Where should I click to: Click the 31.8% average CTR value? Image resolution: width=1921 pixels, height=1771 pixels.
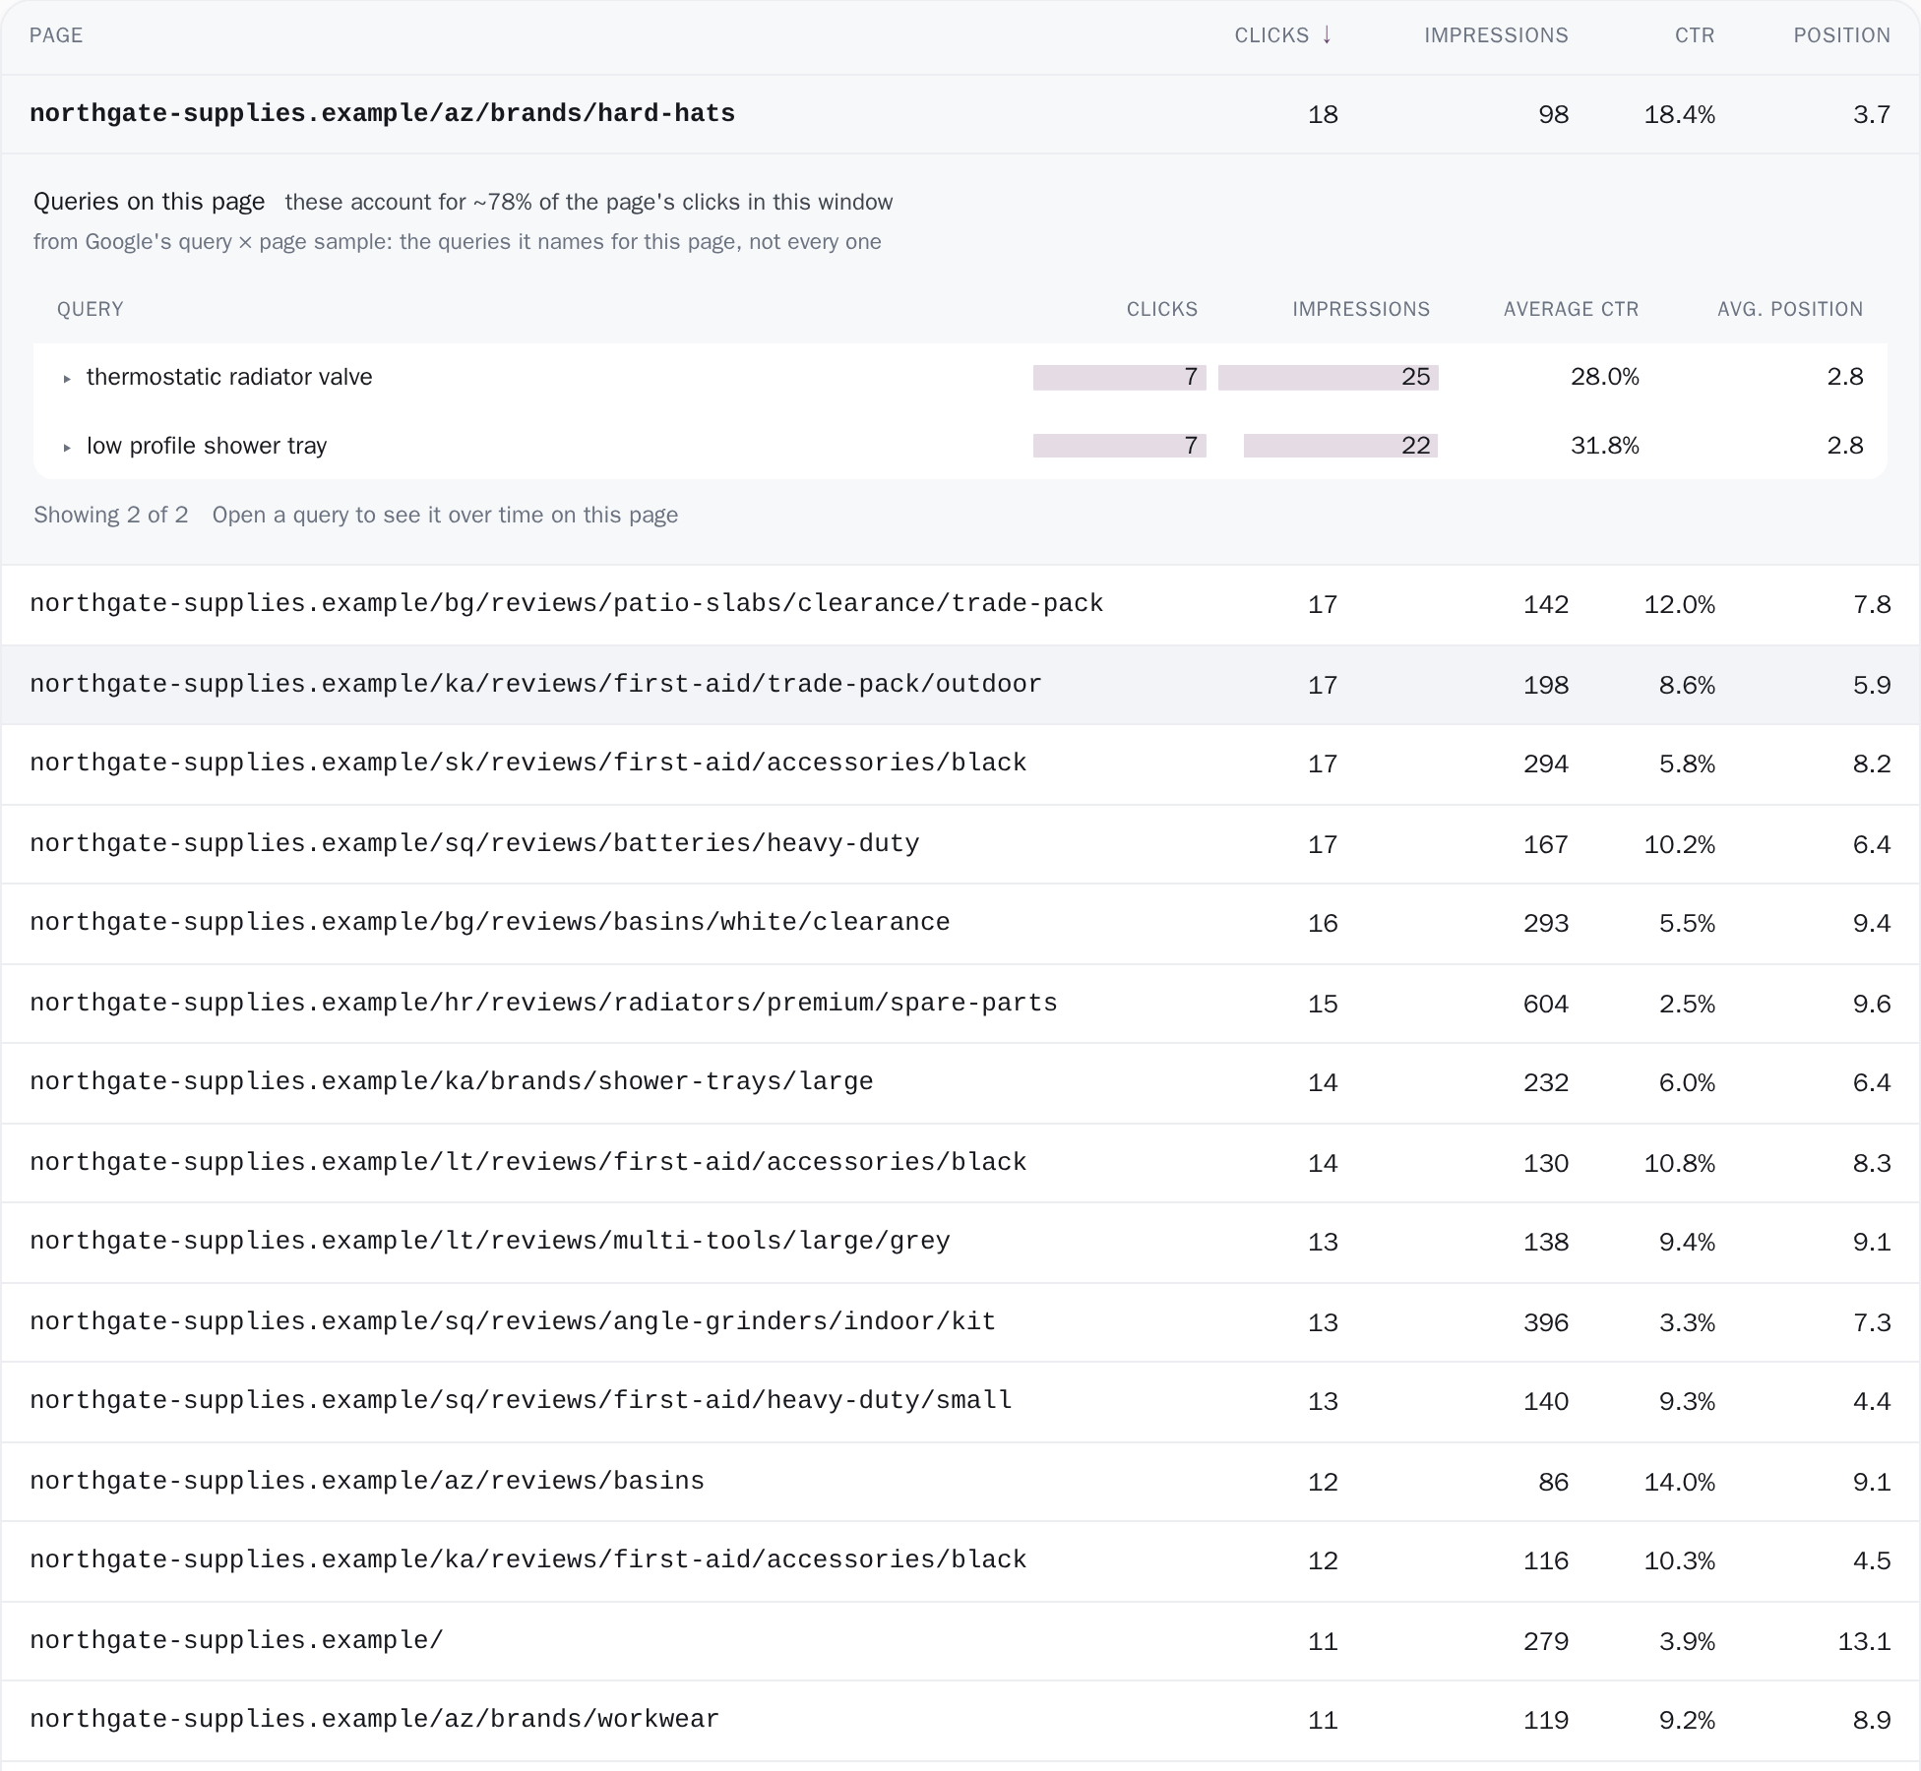coord(1605,446)
